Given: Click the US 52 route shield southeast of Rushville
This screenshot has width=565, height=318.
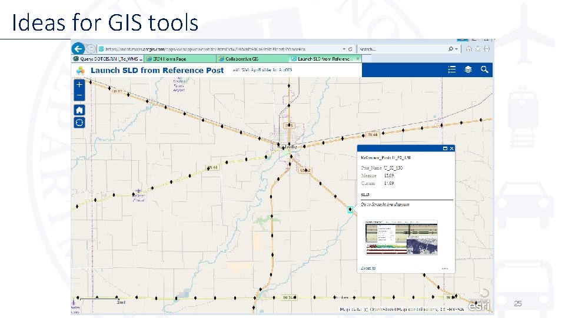Looking at the screenshot, I should click(305, 170).
